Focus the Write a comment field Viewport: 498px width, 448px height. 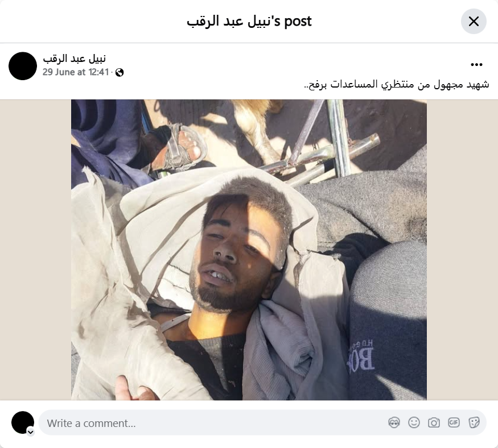click(x=262, y=422)
